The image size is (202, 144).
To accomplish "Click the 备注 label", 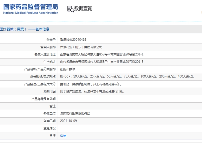I will 52,106.
